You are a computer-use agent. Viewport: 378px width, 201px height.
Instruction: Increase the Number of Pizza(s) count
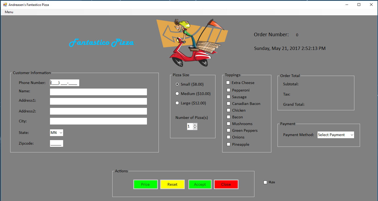click(195, 125)
